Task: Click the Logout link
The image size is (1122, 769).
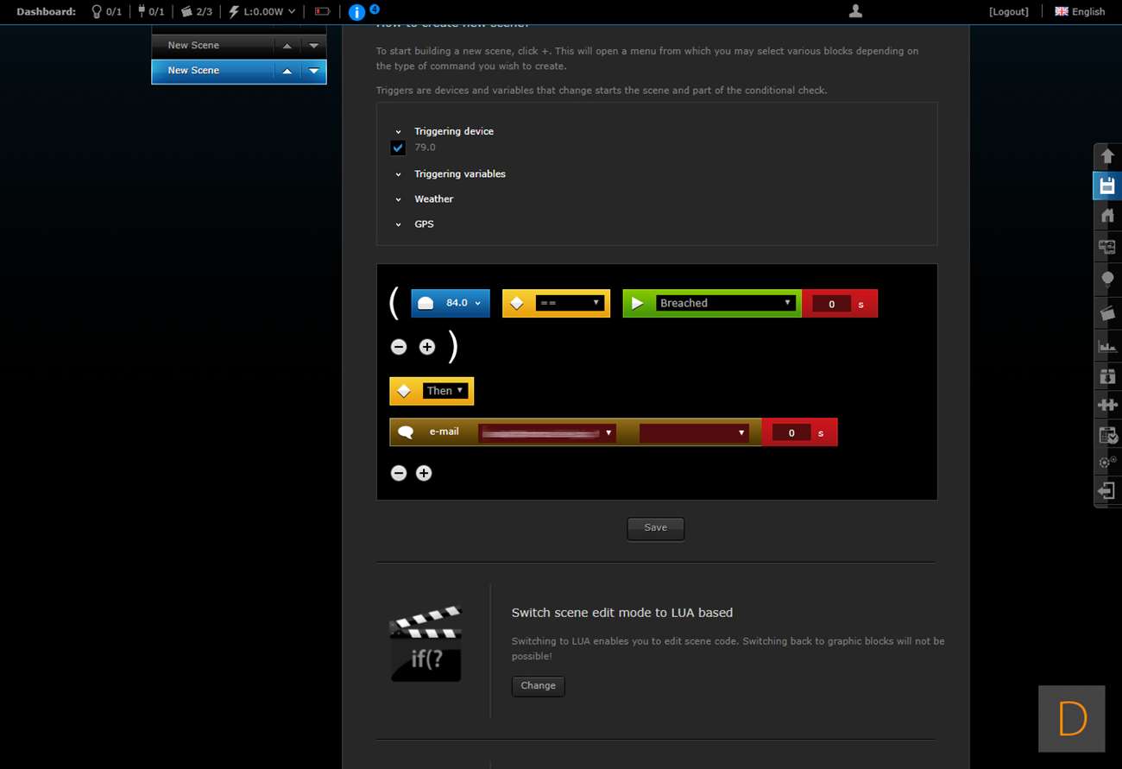Action: (x=1009, y=12)
